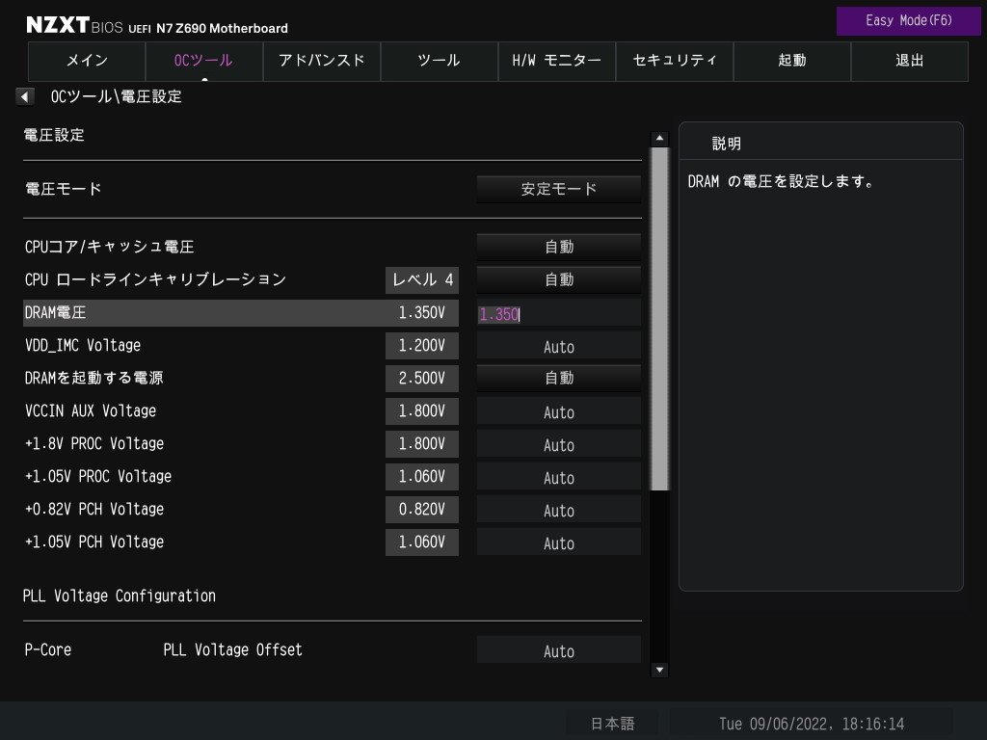The width and height of the screenshot is (987, 740).
Task: Click the 2.500V current value
Action: click(422, 378)
